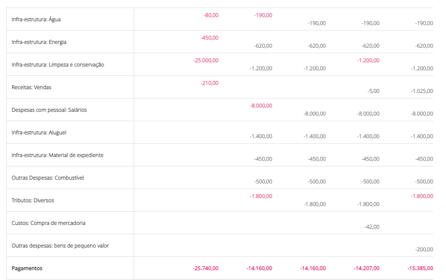Click the red -80,00 Água value
The height and width of the screenshot is (280, 446).
point(211,15)
